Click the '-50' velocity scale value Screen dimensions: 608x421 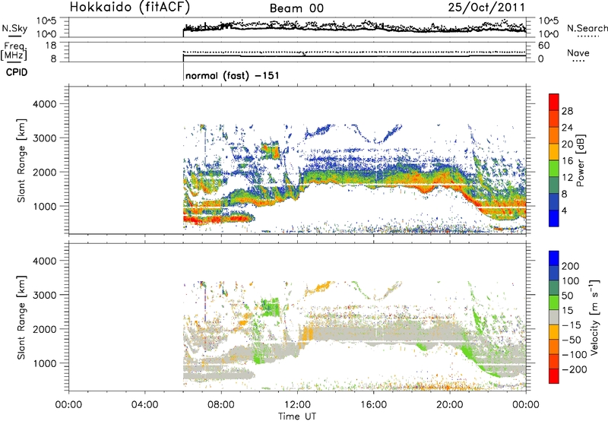[x=572, y=340]
